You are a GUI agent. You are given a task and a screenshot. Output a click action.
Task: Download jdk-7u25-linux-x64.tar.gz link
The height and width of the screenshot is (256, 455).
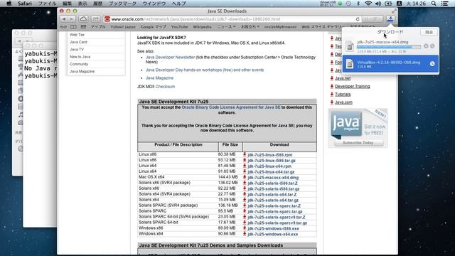point(271,172)
